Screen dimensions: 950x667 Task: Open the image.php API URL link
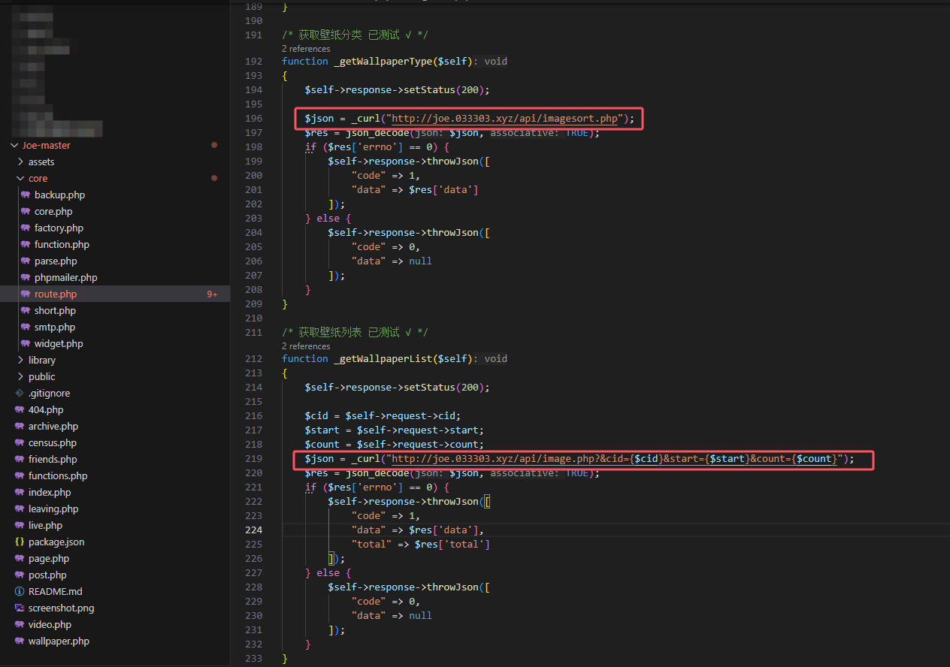615,459
